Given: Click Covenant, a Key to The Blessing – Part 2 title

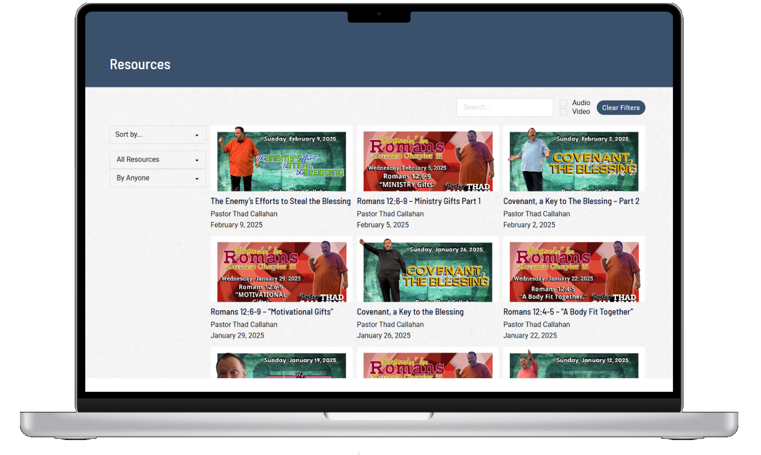Looking at the screenshot, I should [x=571, y=201].
